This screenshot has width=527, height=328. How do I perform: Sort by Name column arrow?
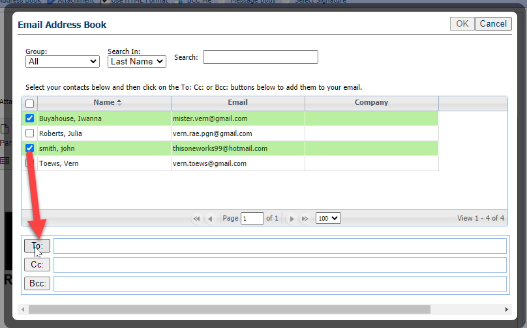pyautogui.click(x=119, y=103)
